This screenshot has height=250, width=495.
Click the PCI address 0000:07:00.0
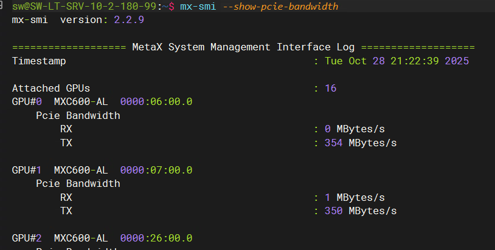(x=156, y=170)
